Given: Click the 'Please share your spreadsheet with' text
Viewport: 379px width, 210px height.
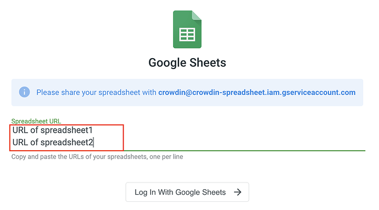Looking at the screenshot, I should pos(96,92).
